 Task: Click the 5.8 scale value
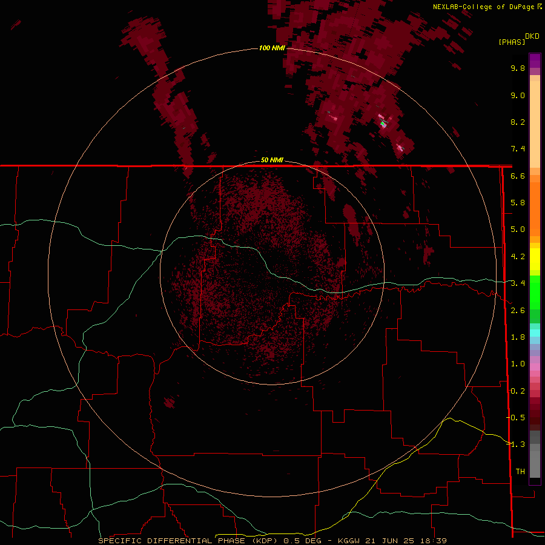click(x=518, y=203)
